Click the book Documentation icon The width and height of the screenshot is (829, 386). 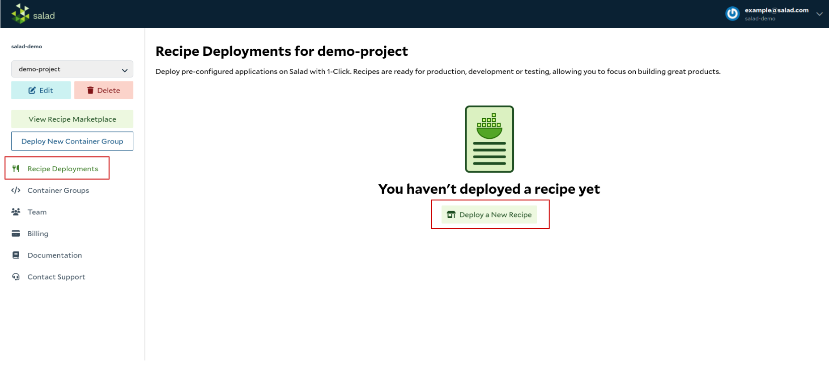click(16, 255)
